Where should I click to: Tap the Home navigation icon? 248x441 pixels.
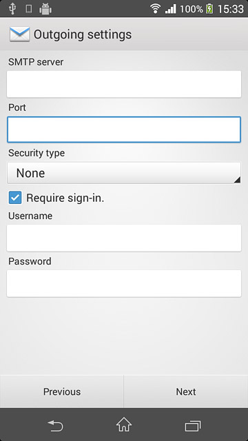[x=124, y=424]
